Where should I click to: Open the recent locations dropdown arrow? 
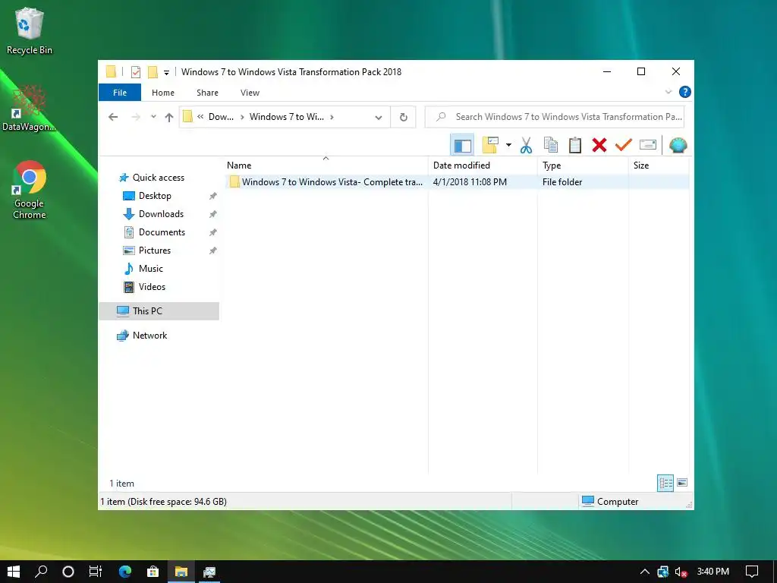click(x=153, y=117)
